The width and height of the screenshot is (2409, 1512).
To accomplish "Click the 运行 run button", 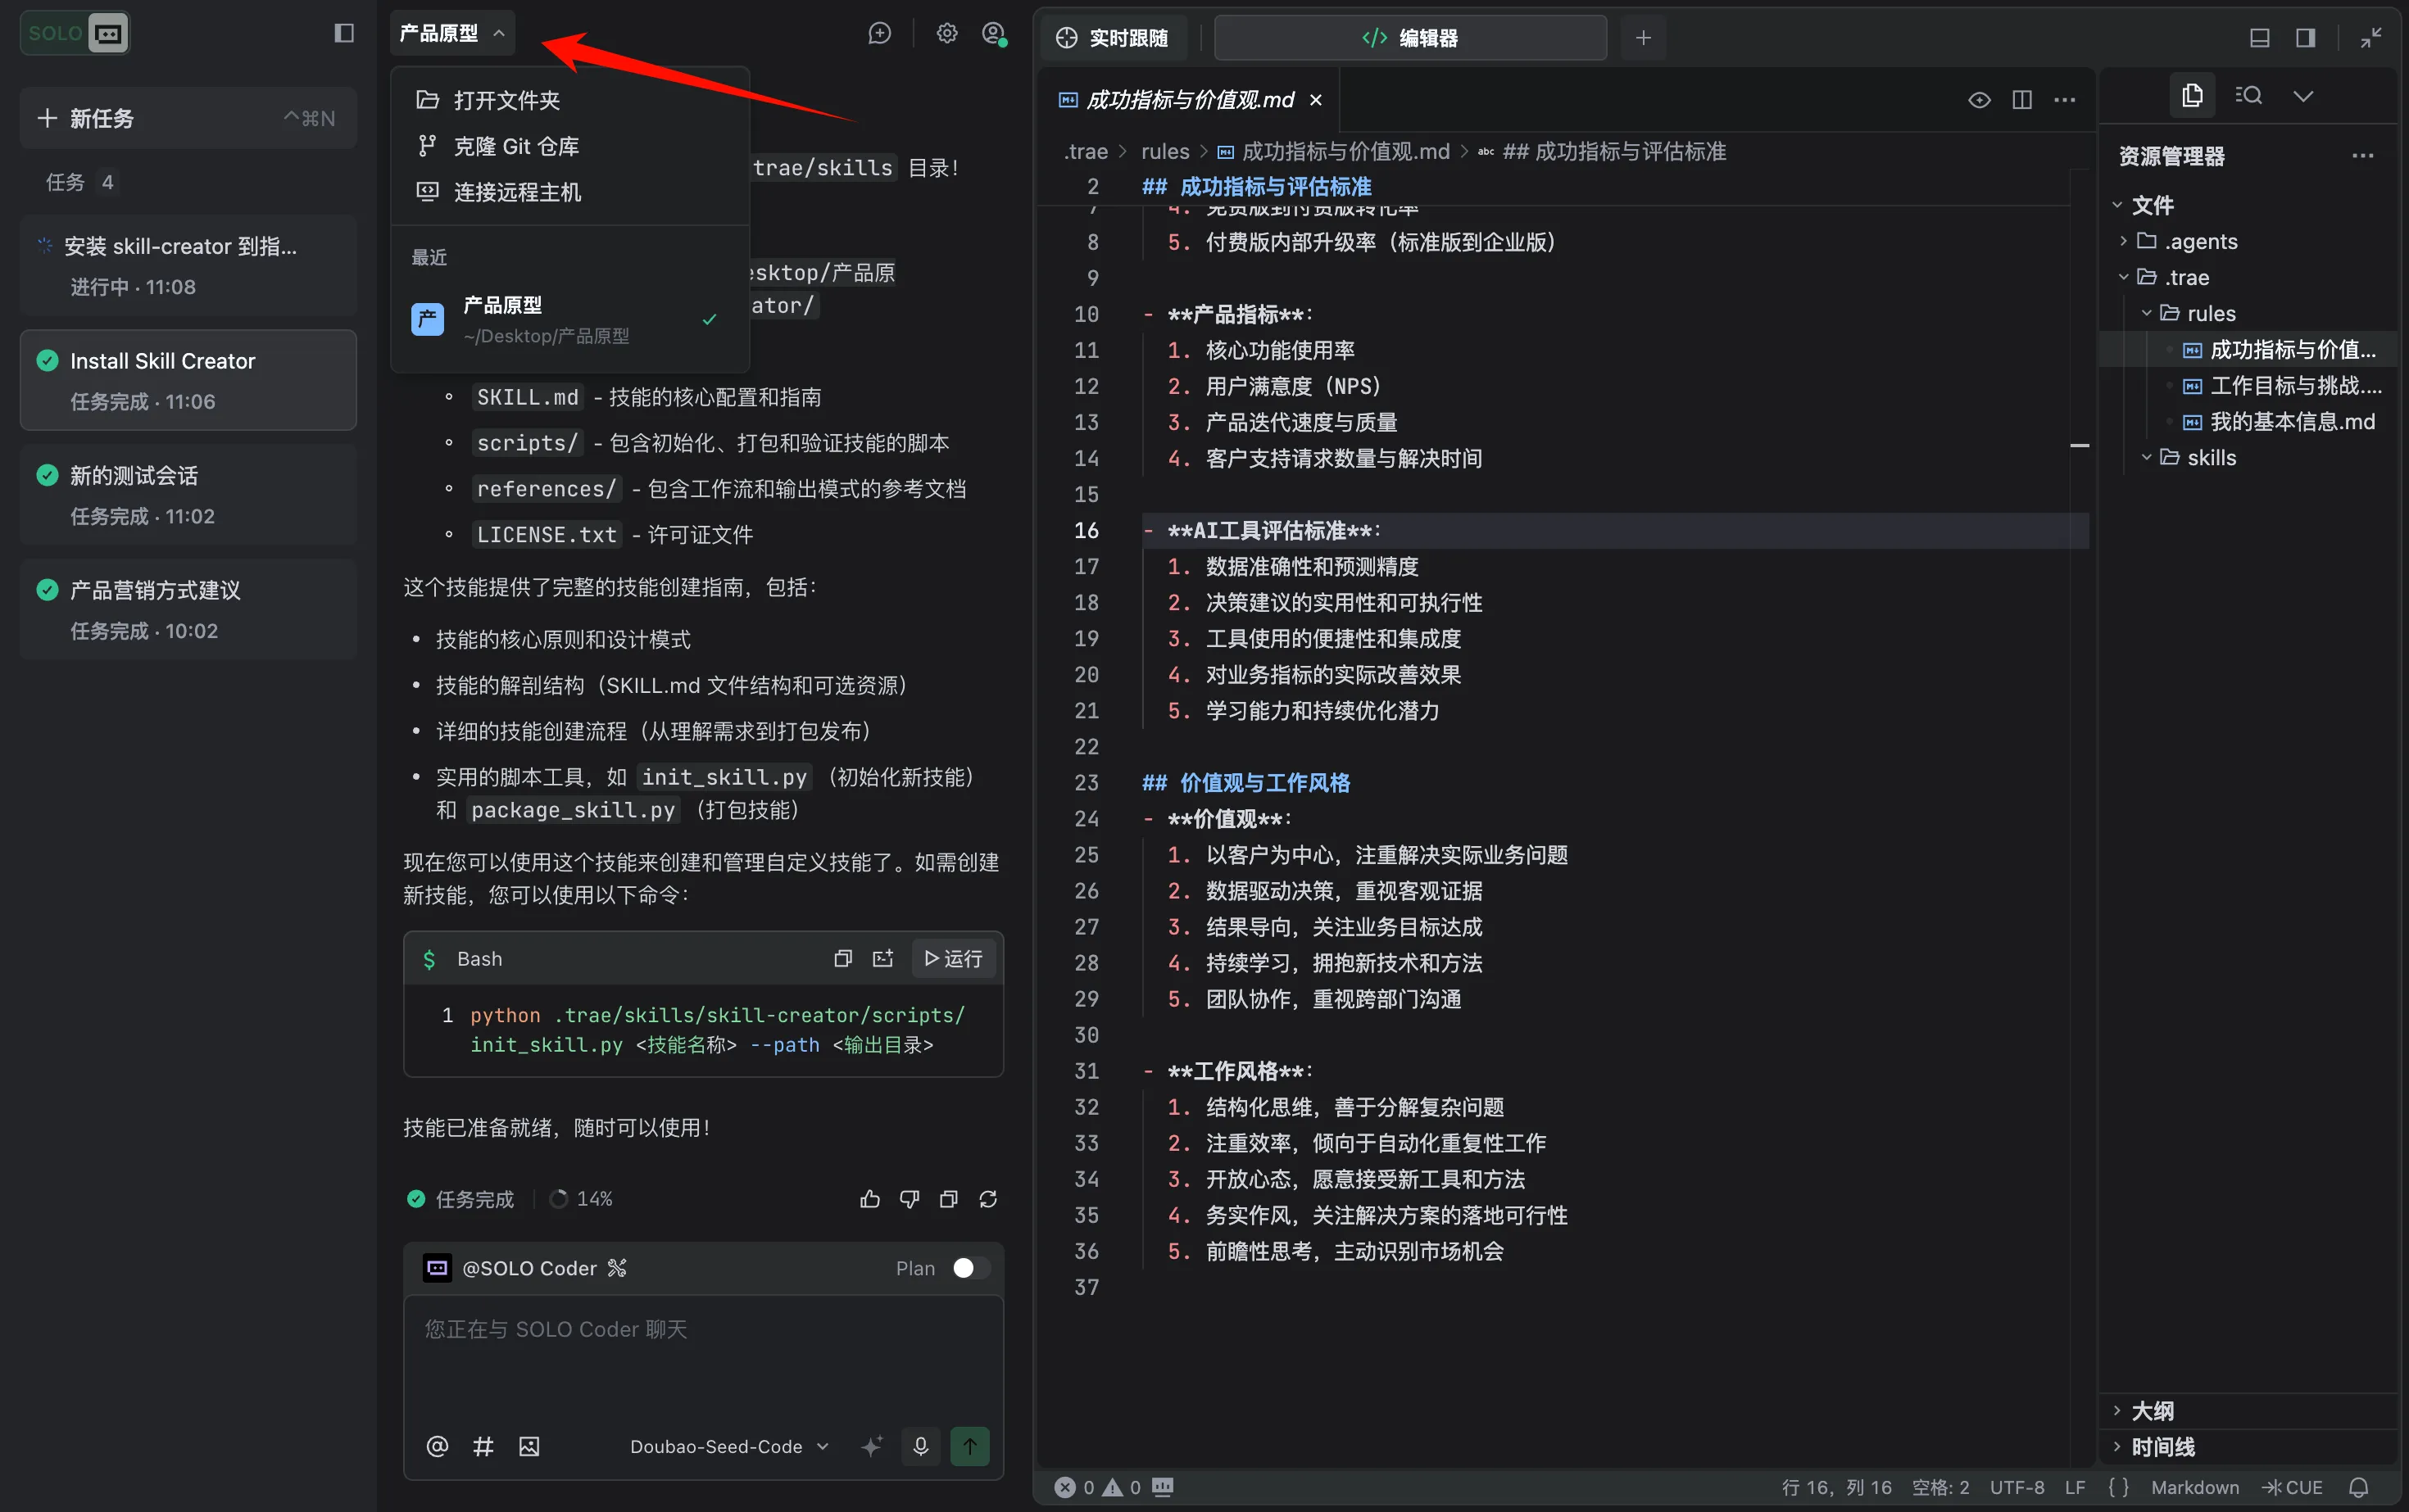I will (x=954, y=958).
